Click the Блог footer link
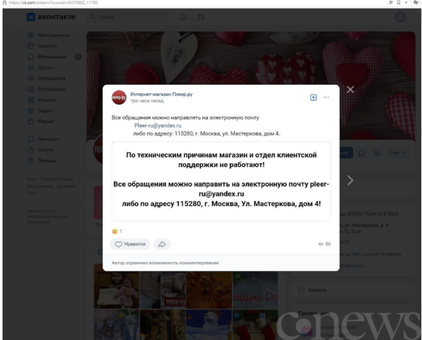 [x=32, y=179]
